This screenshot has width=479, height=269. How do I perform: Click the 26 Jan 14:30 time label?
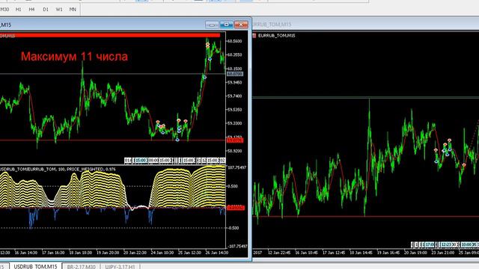point(217,253)
